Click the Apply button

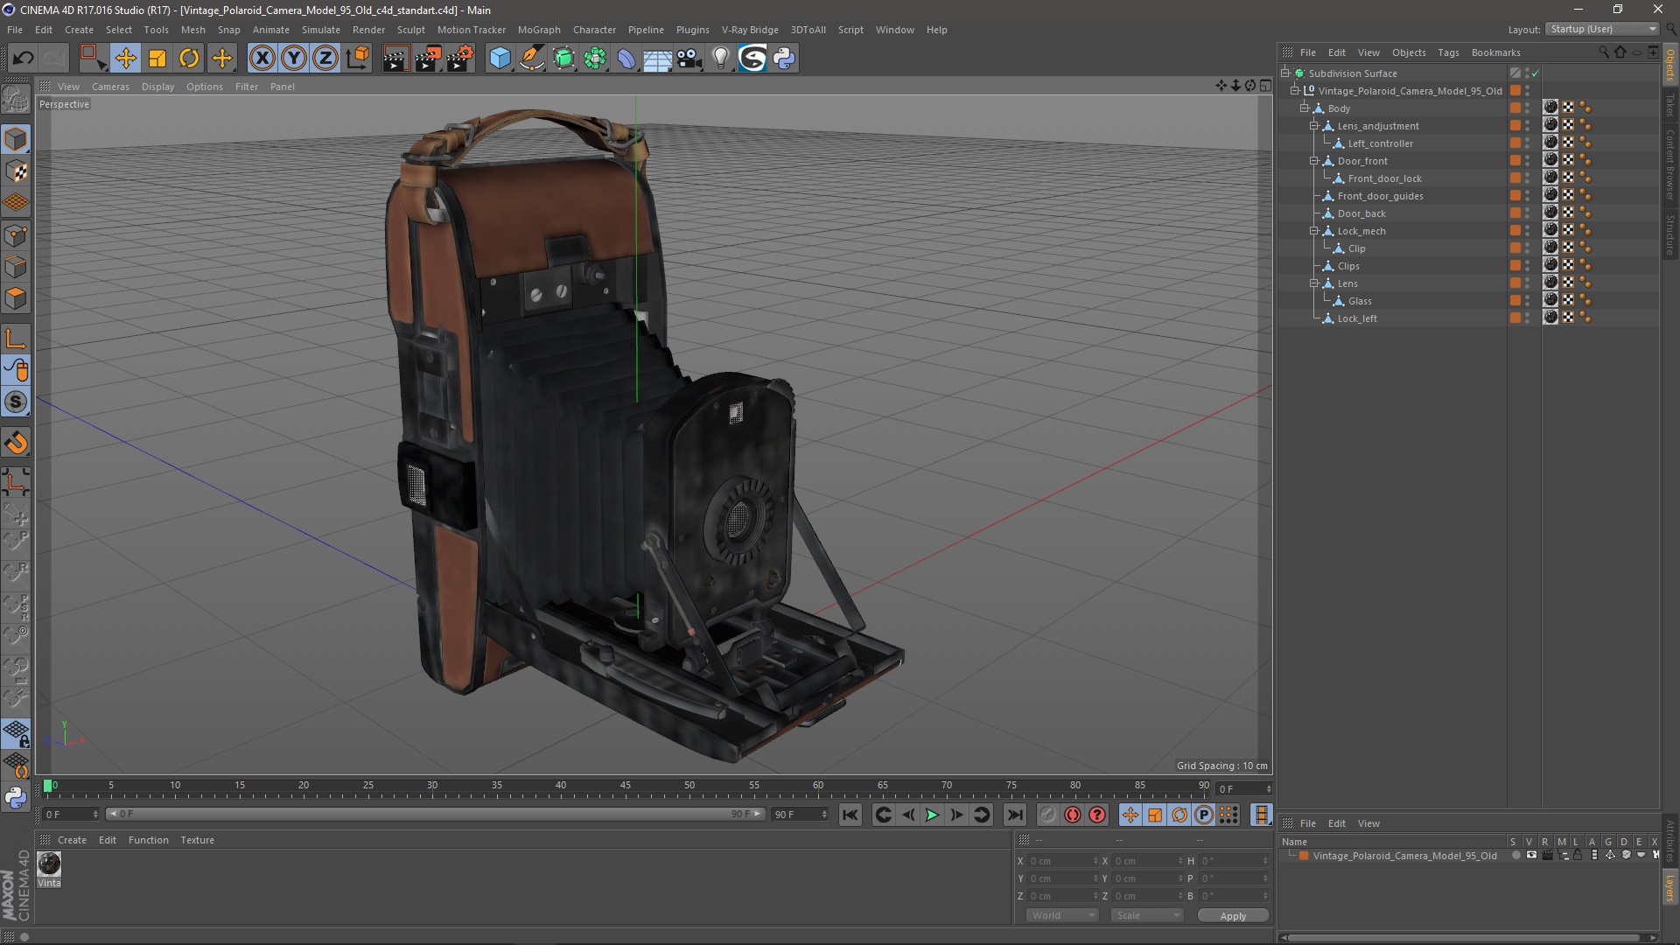point(1233,916)
